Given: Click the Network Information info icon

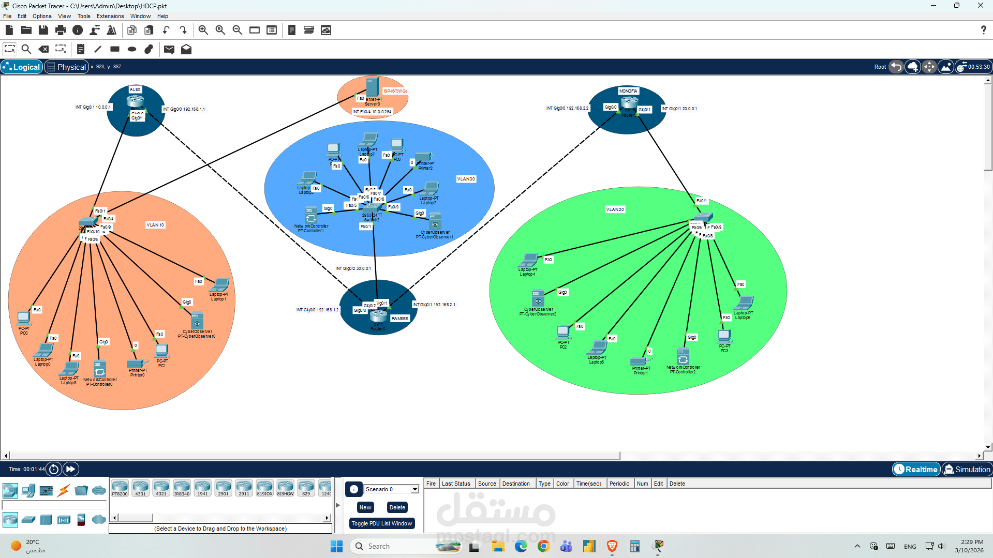Looking at the screenshot, I should 78,30.
